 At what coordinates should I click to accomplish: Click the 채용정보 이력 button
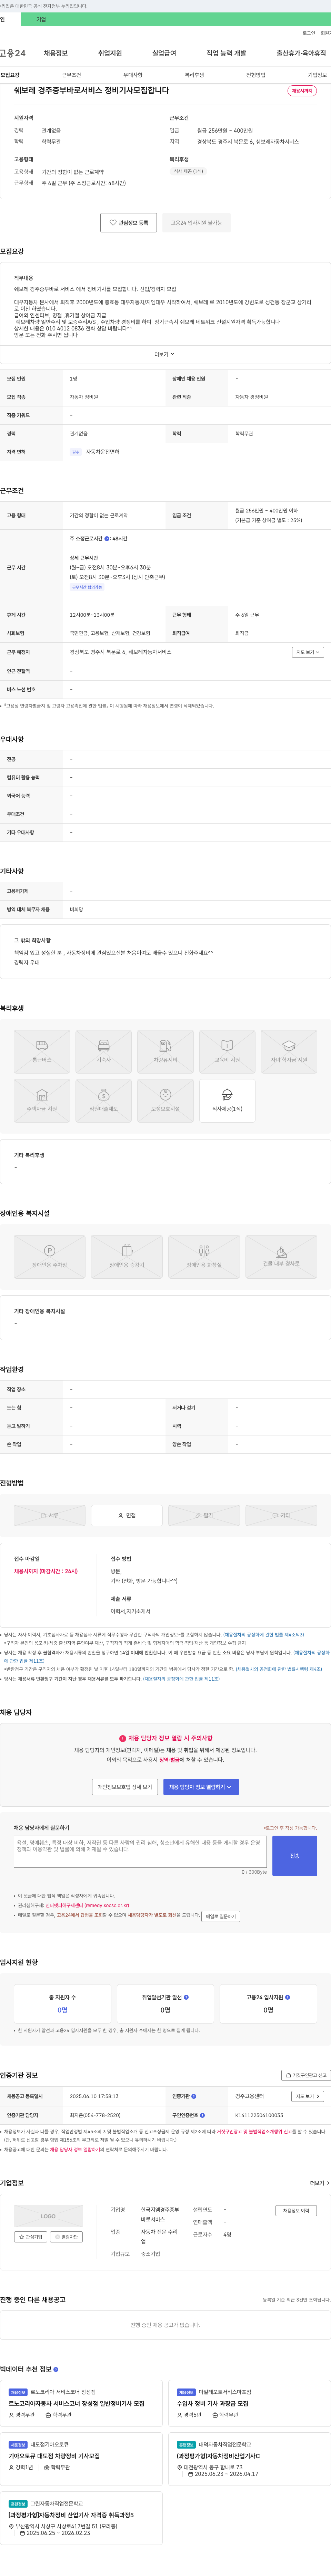click(x=296, y=2210)
